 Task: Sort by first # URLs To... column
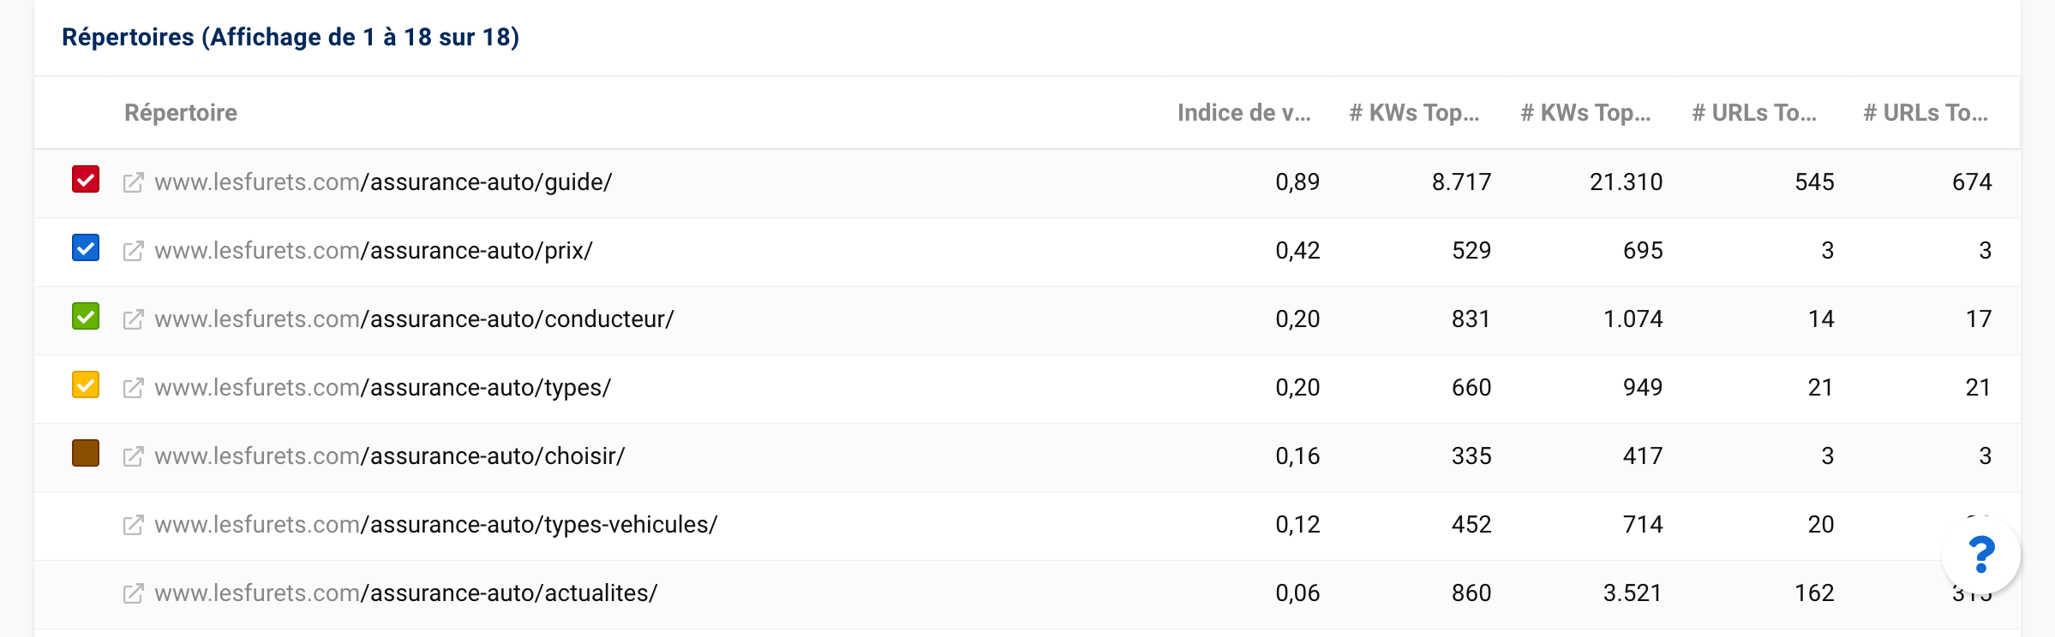tap(1755, 113)
